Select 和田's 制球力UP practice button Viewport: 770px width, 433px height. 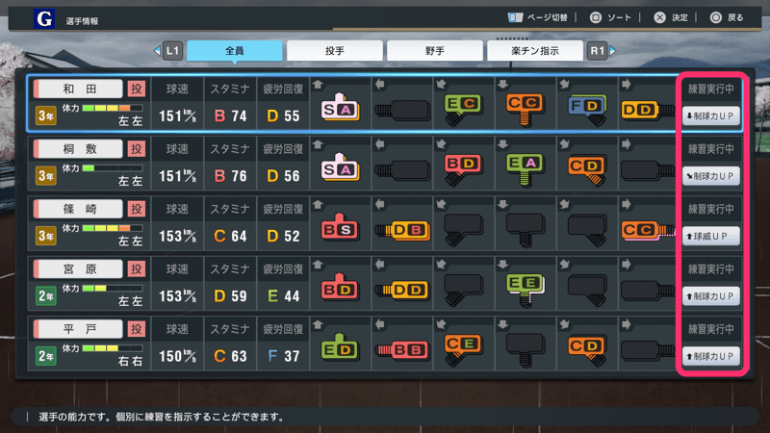coord(711,115)
